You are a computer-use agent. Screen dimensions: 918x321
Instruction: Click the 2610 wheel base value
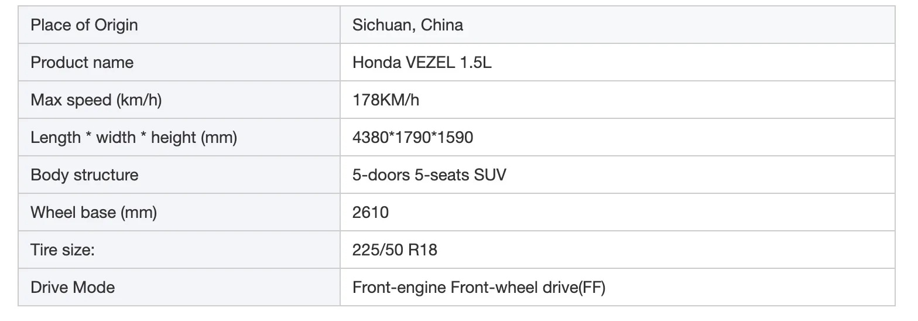click(x=371, y=213)
